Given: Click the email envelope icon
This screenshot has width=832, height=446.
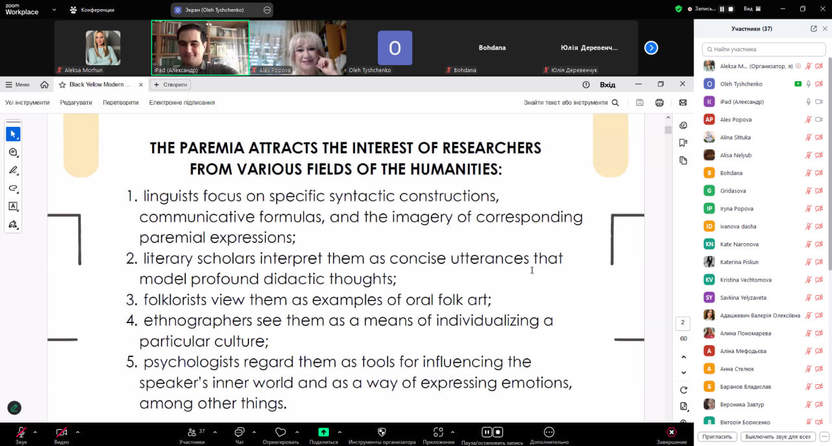Looking at the screenshot, I should (x=682, y=103).
